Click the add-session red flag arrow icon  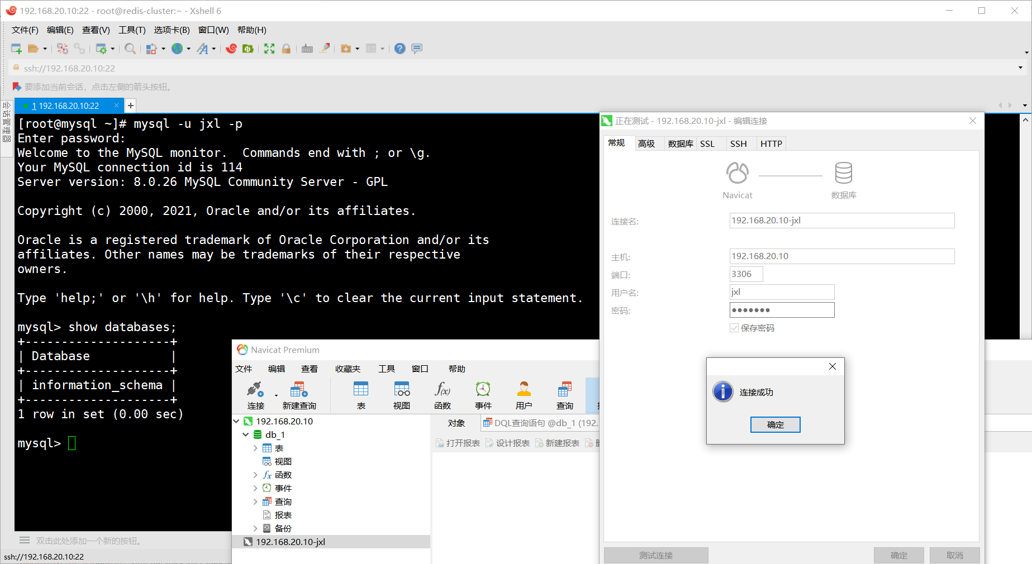click(x=17, y=87)
